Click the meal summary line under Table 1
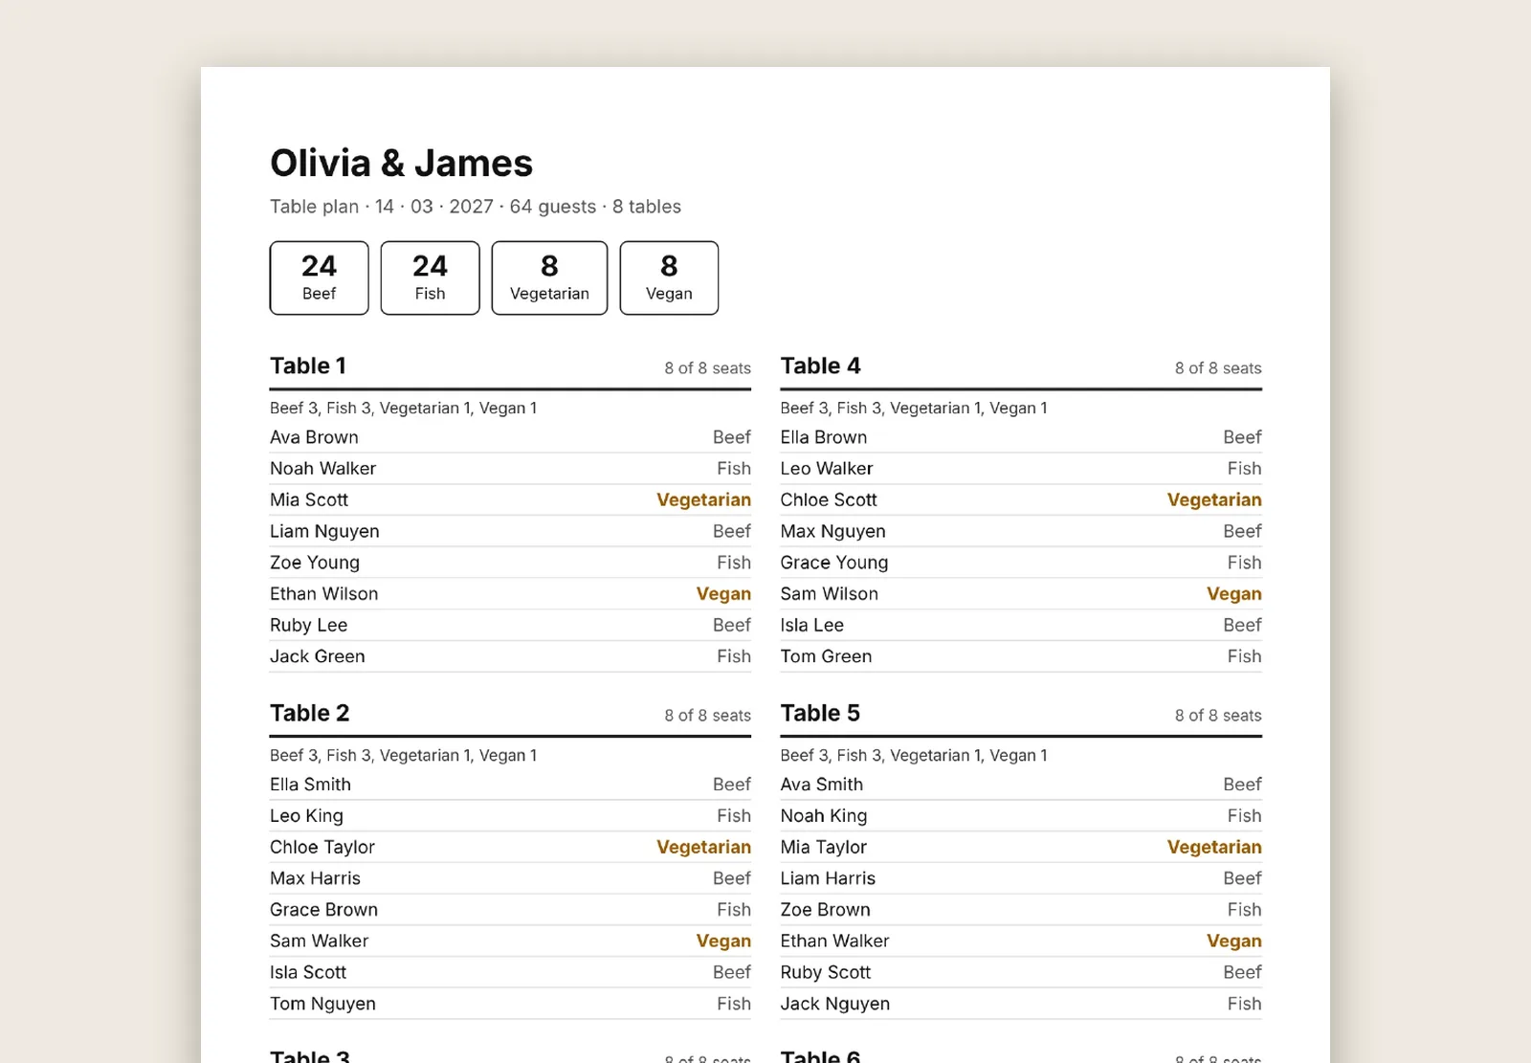 point(403,408)
